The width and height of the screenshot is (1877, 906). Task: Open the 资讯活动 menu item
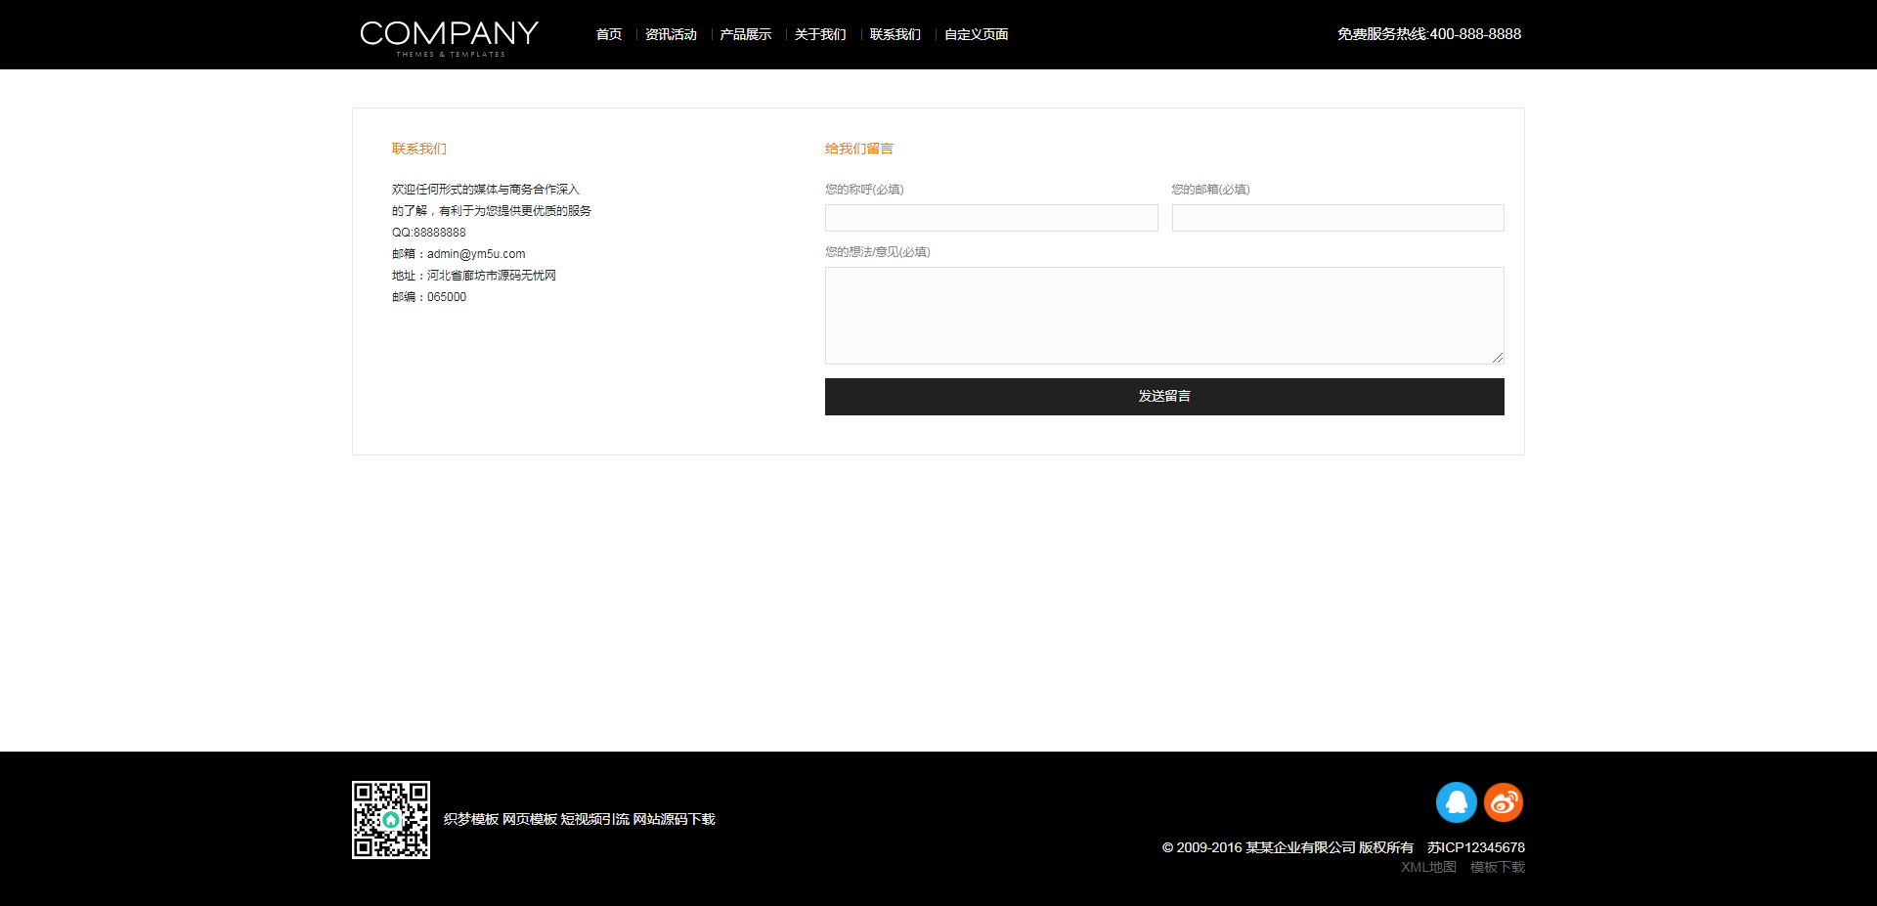click(x=671, y=34)
